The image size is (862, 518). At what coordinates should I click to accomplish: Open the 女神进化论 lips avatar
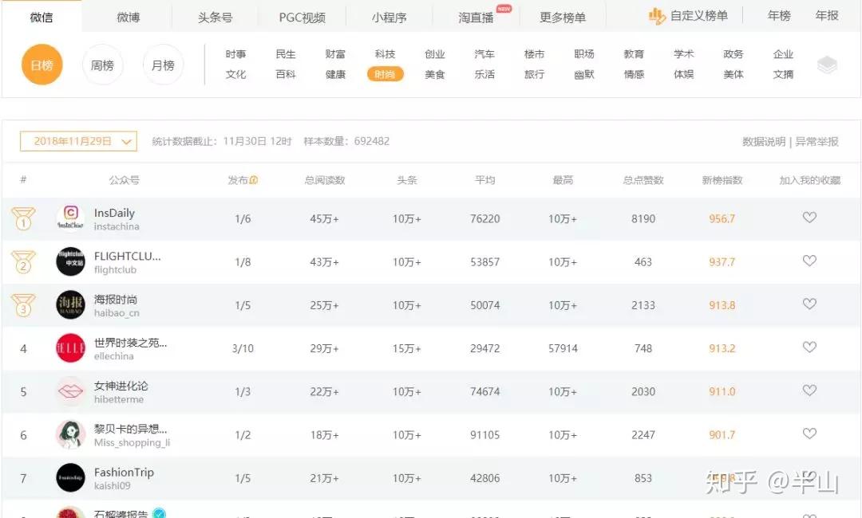click(x=70, y=391)
